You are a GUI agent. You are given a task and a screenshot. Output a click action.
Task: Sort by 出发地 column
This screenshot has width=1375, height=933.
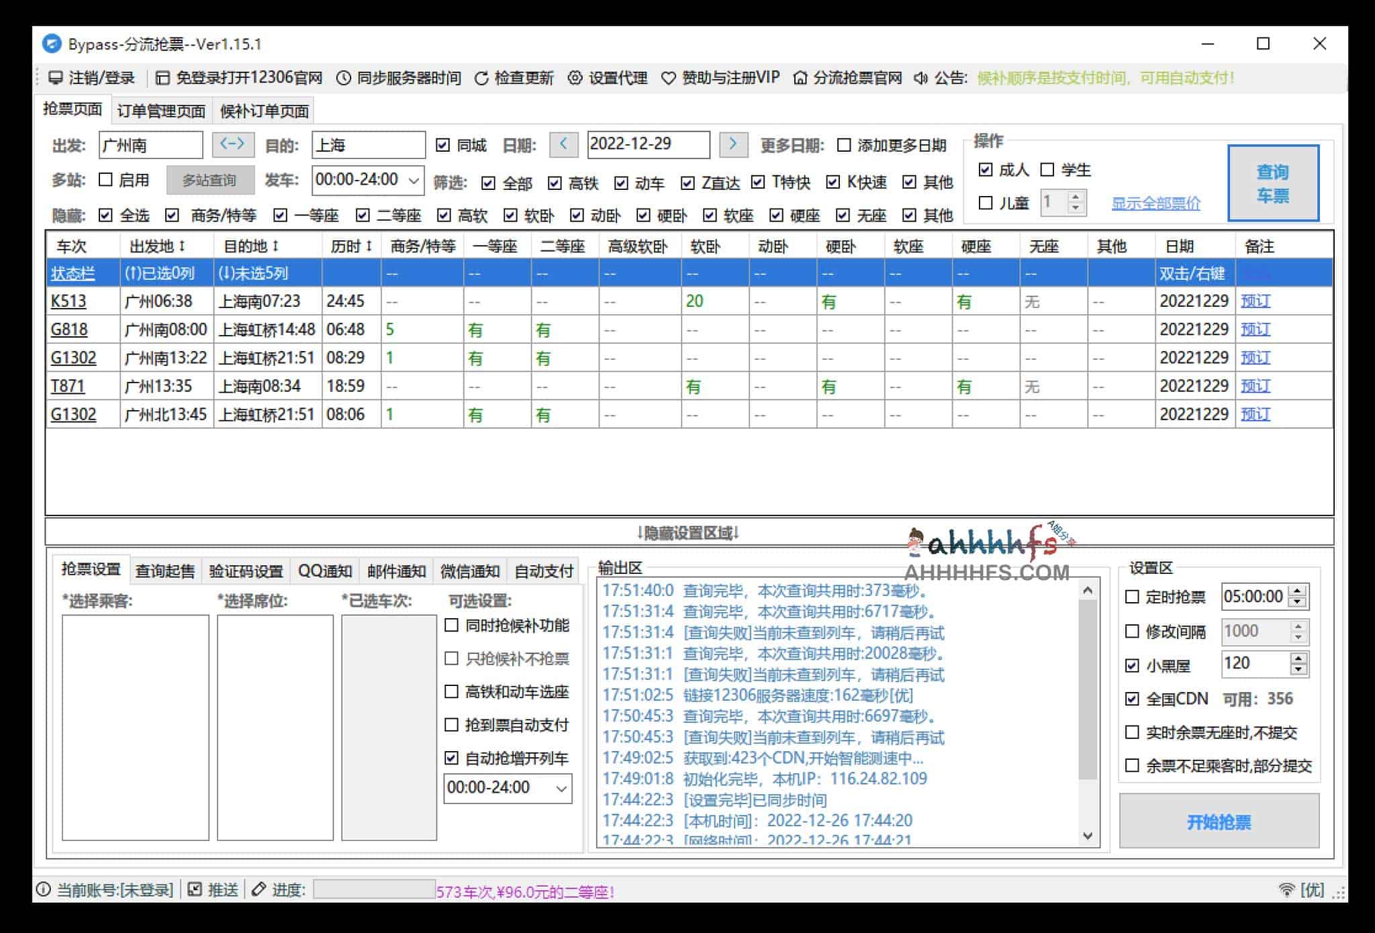(182, 246)
